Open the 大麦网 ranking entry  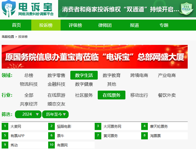pyautogui.click(x=16, y=126)
